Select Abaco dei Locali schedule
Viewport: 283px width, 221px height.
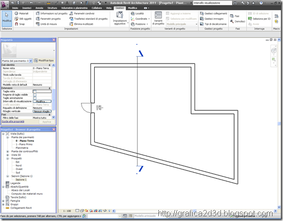pos(21,190)
